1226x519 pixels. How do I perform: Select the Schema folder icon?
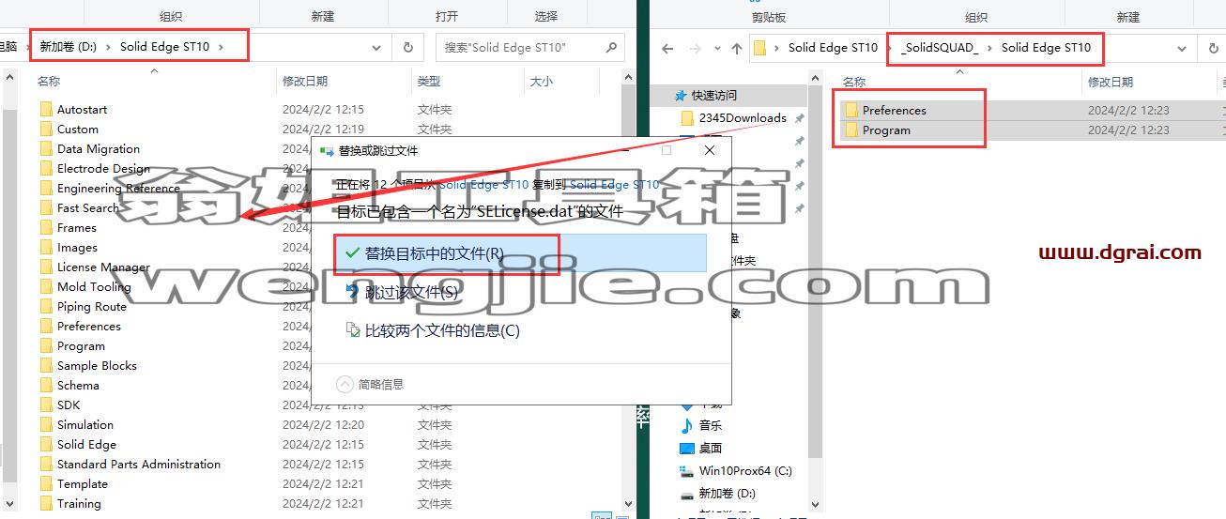click(x=46, y=386)
